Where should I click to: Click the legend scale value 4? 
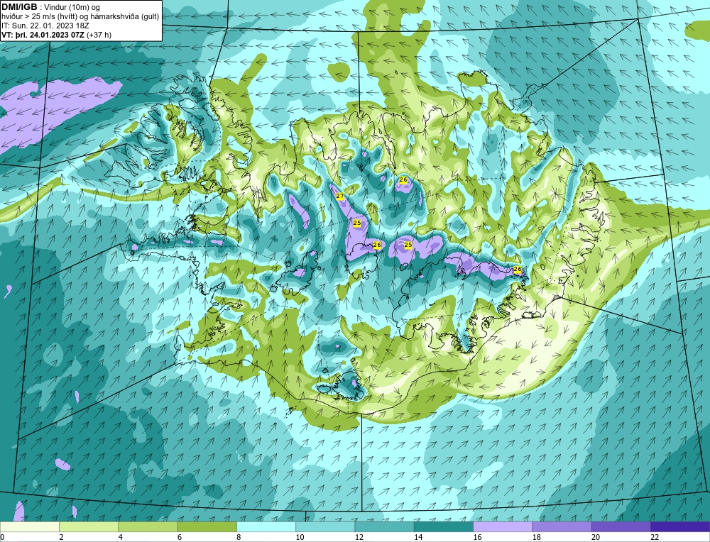(121, 537)
